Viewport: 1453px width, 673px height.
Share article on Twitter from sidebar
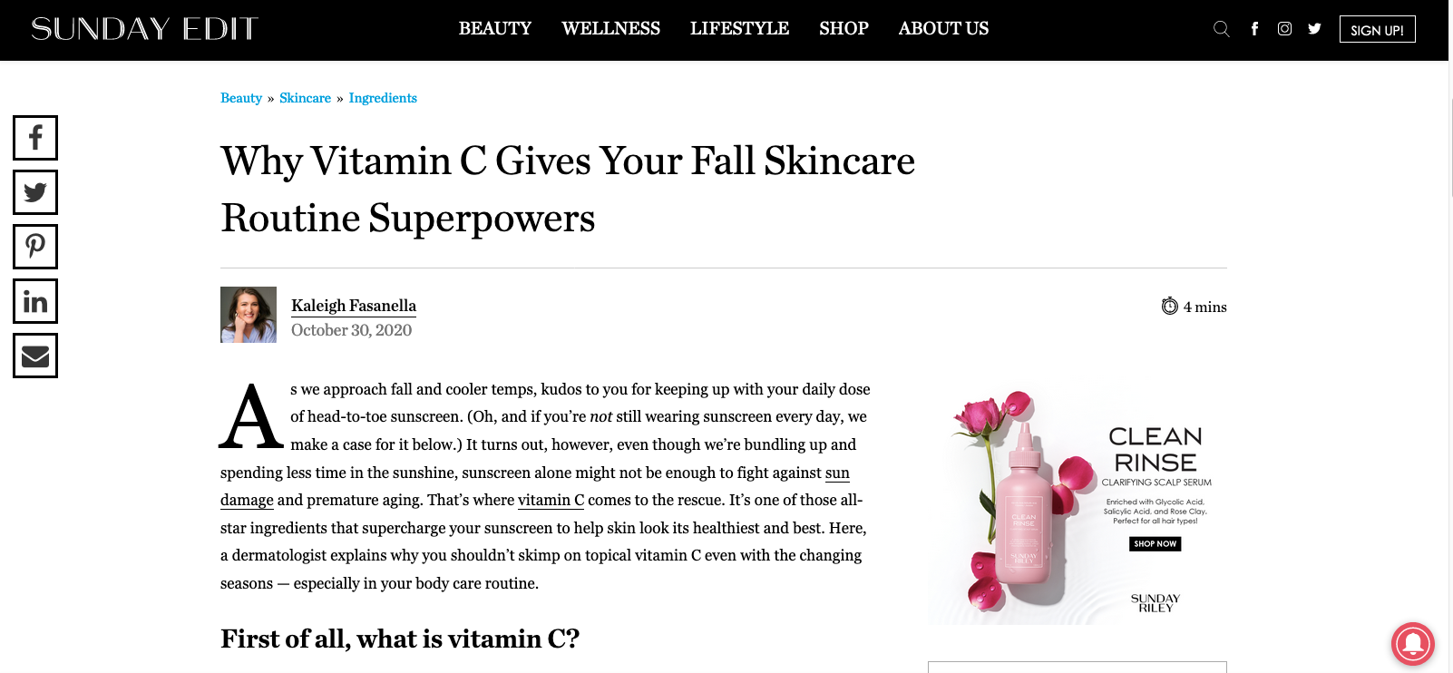click(x=35, y=192)
